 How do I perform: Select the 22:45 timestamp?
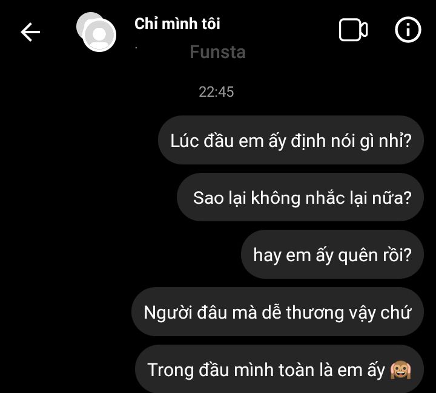(216, 92)
